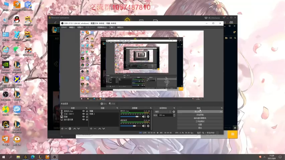Pop out the 转场特效 dock panel
Screen dimensions: 285x160
click(174, 108)
